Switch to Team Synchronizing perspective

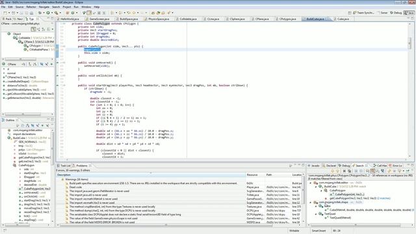(363, 13)
